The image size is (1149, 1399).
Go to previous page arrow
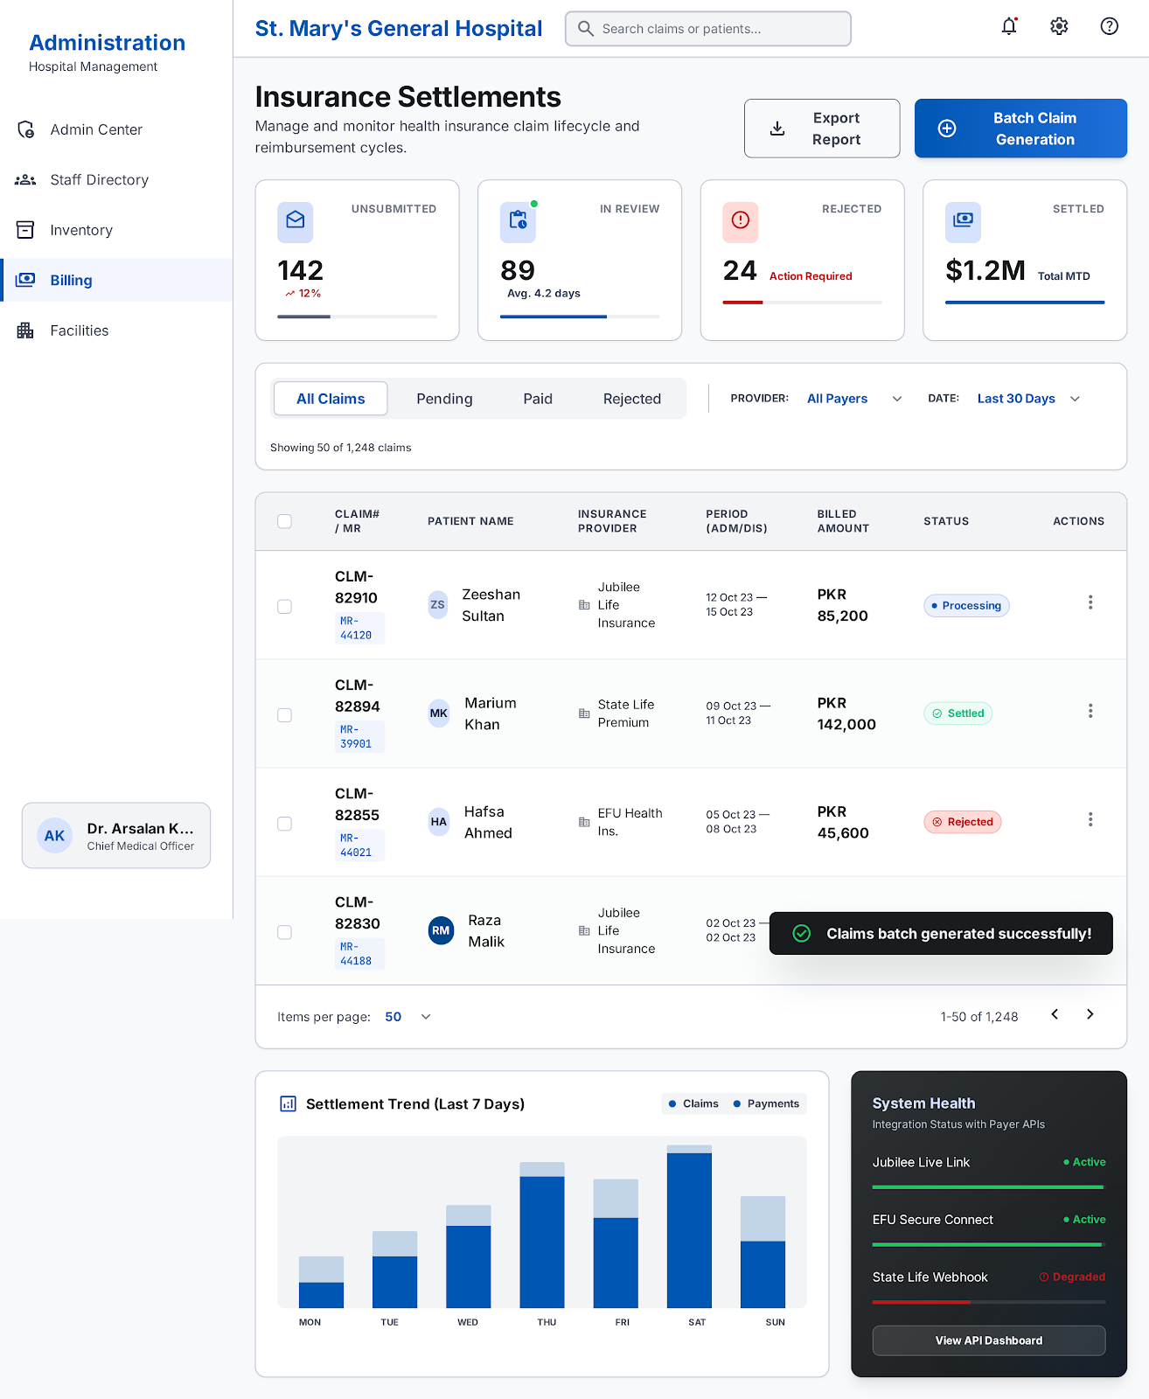click(x=1055, y=1014)
